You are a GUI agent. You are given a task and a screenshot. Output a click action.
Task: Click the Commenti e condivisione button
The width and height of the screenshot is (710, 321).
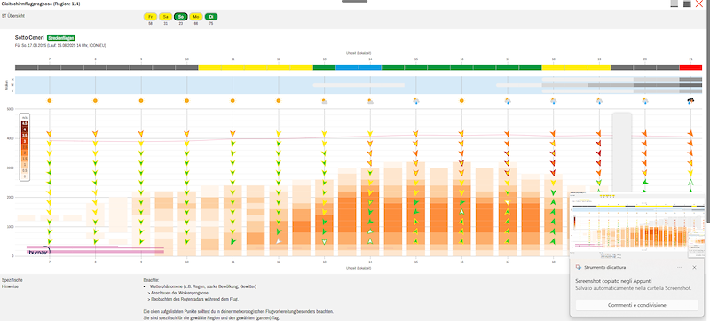[636, 305]
